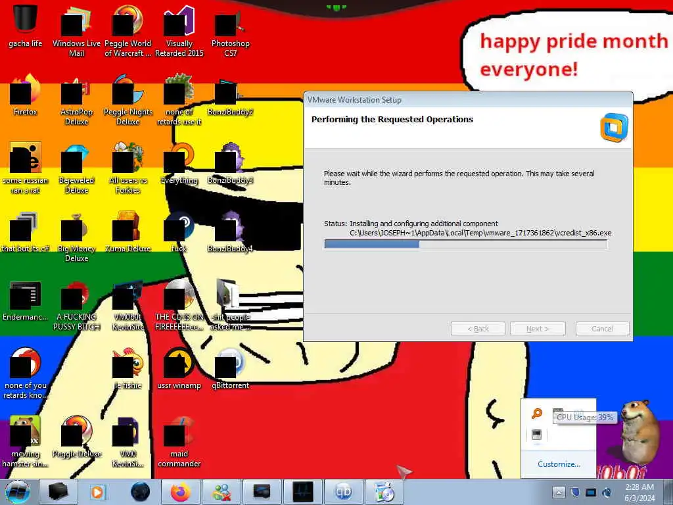This screenshot has height=505, width=673.
Task: Click the monitor icon in system tray
Action: [591, 492]
